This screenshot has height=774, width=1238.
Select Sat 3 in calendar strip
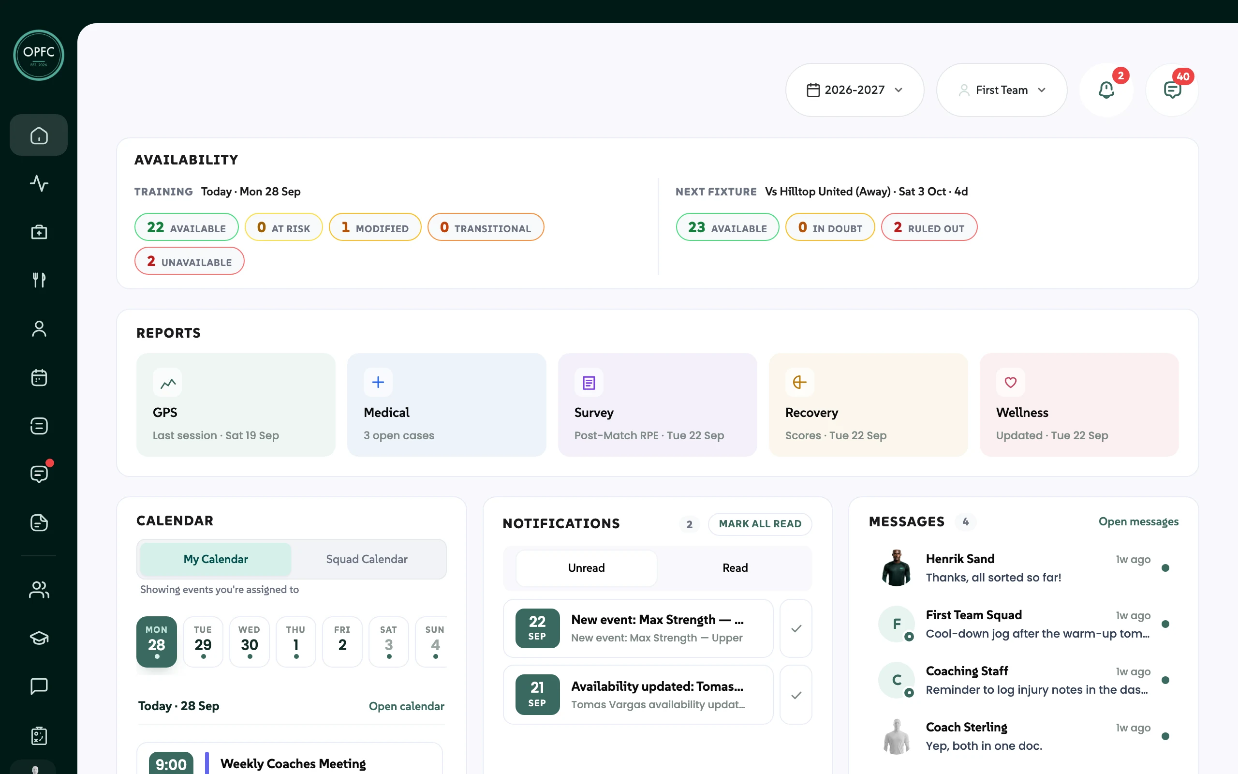(x=389, y=641)
